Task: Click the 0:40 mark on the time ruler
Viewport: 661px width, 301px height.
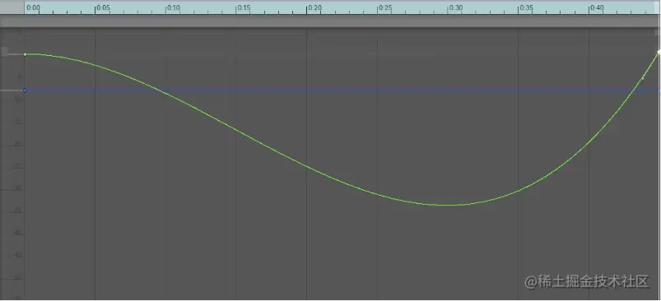Action: click(x=597, y=7)
